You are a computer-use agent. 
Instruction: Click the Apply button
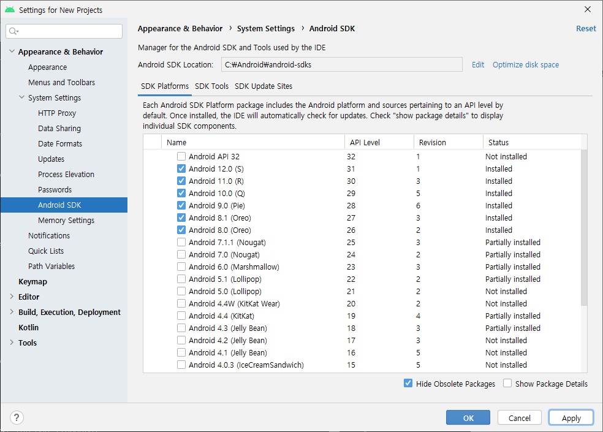[571, 418]
